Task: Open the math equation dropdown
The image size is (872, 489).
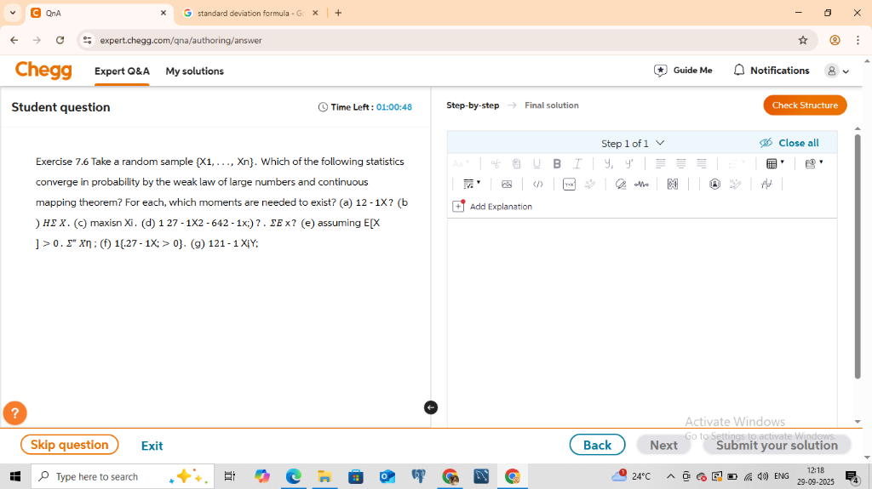Action: (472, 184)
